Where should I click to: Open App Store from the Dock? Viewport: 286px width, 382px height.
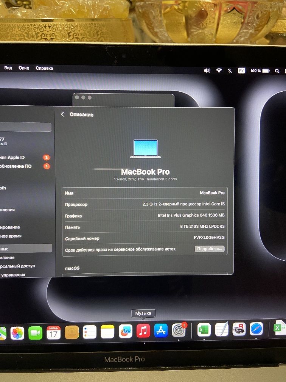161,330
